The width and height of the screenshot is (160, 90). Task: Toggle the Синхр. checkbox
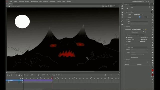[x=127, y=42]
